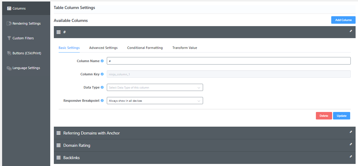Click the Data Type label text
Screen dimensions: 358x166
91,87
